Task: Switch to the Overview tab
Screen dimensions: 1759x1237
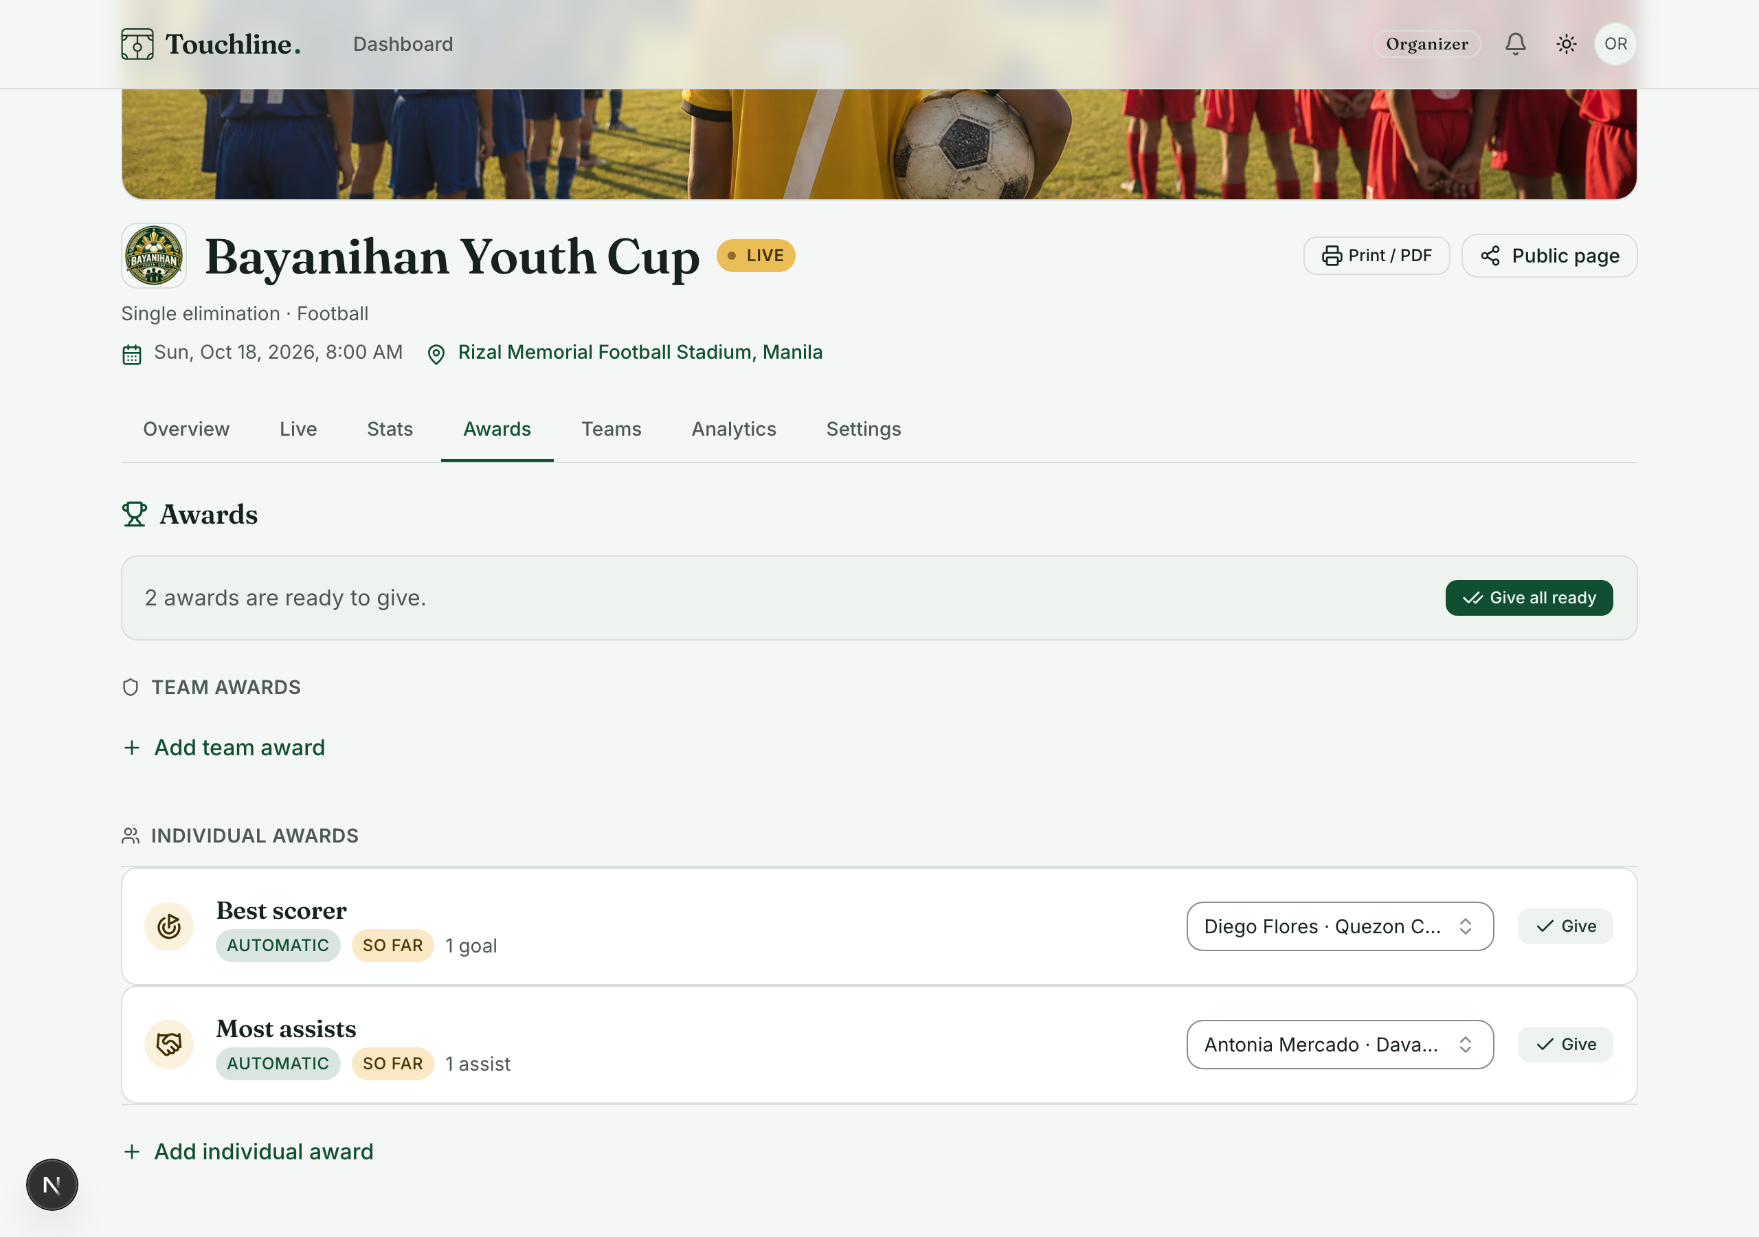Action: 186,430
